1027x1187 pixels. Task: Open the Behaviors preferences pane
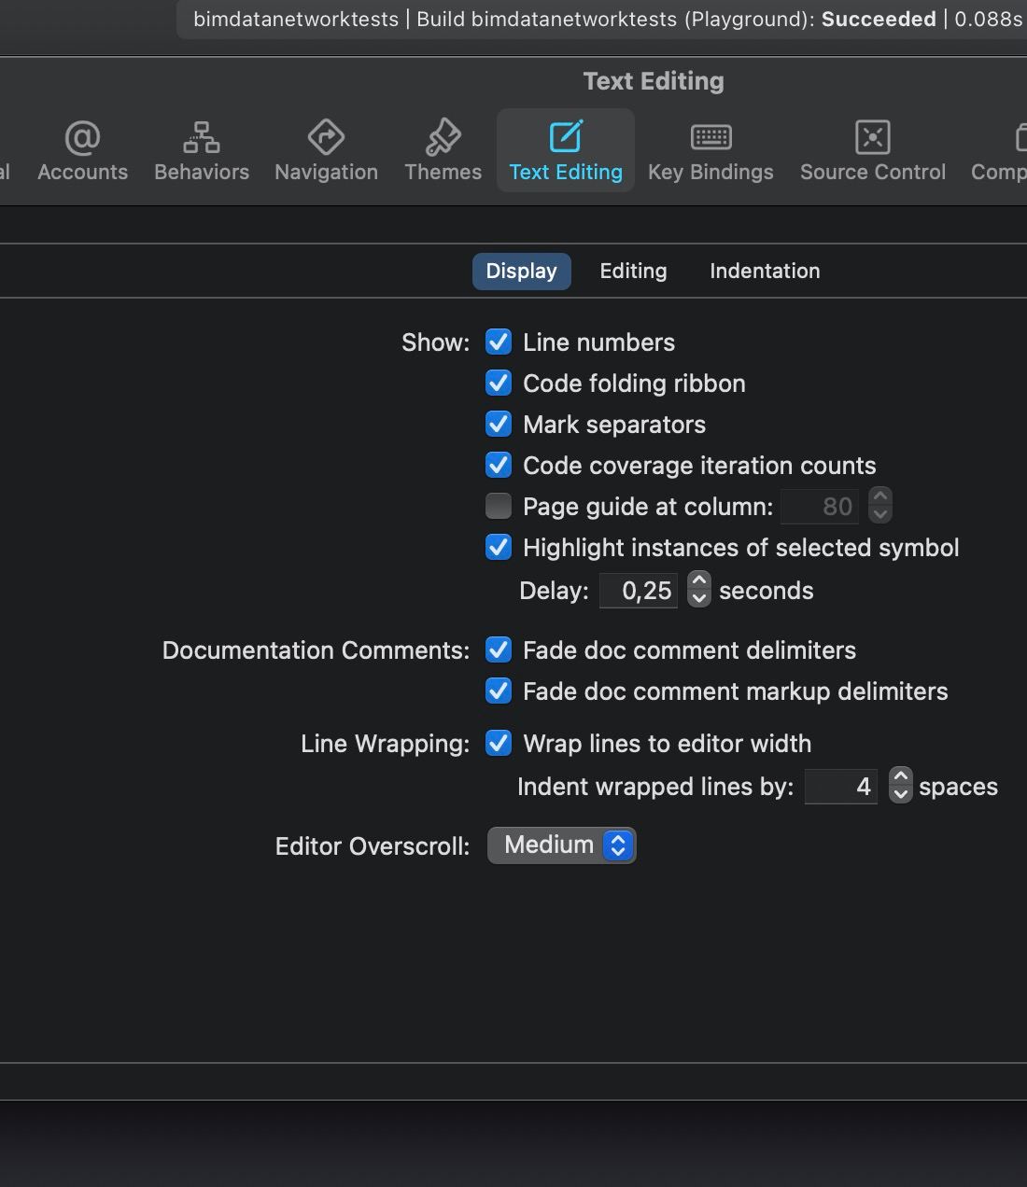pos(202,151)
